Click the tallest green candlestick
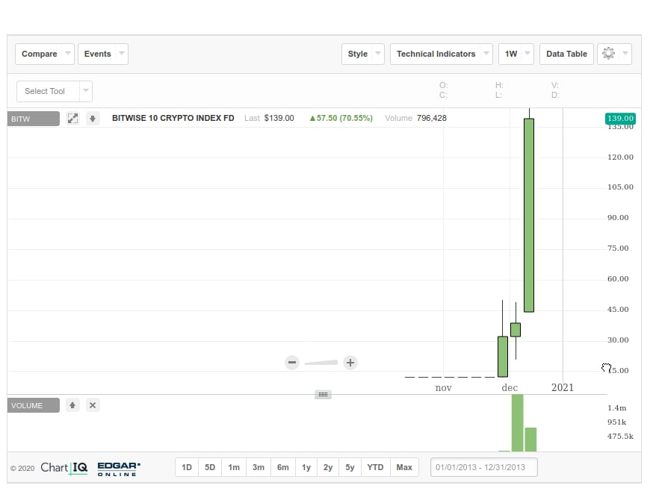This screenshot has width=656, height=500. point(529,215)
